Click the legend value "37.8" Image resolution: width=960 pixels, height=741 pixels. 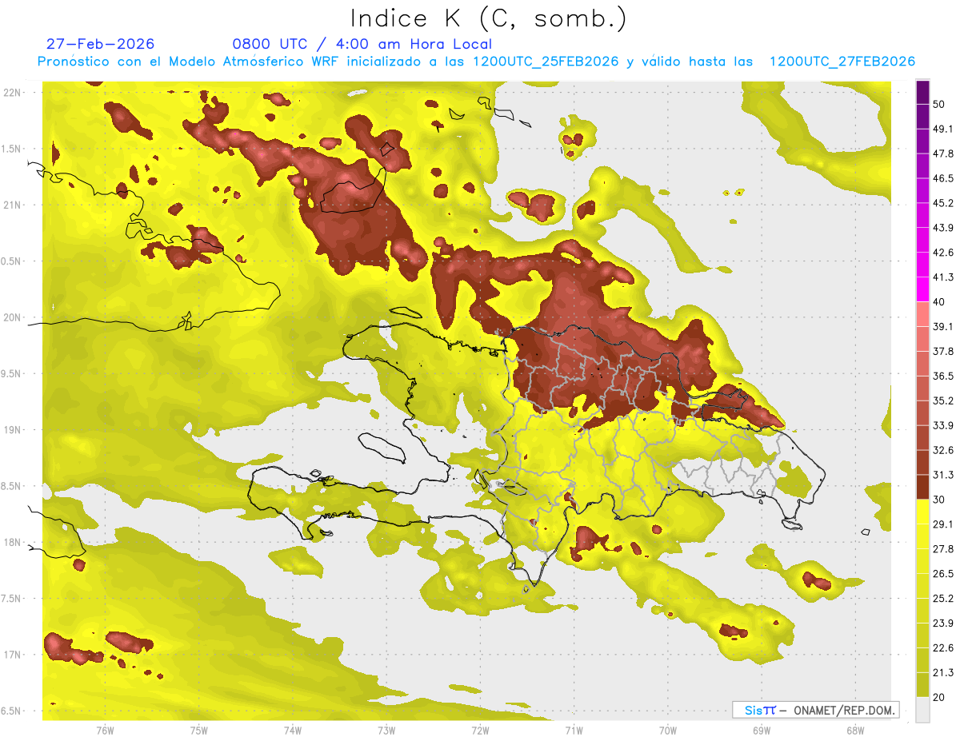[x=943, y=351]
